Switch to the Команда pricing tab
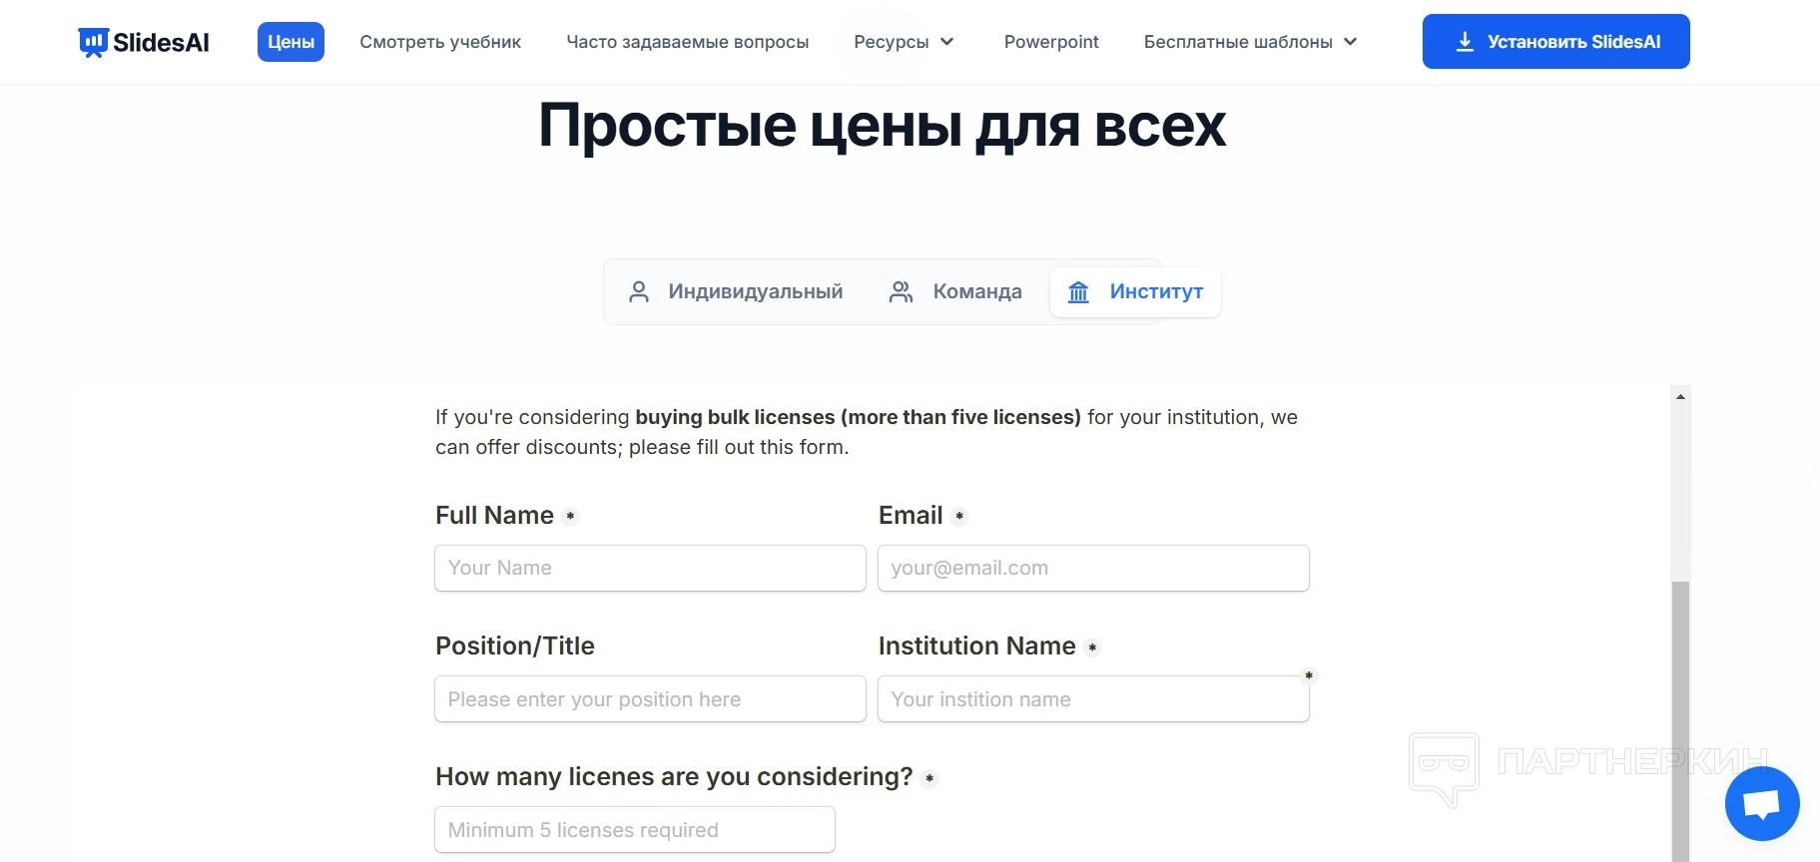The width and height of the screenshot is (1820, 862). [955, 291]
